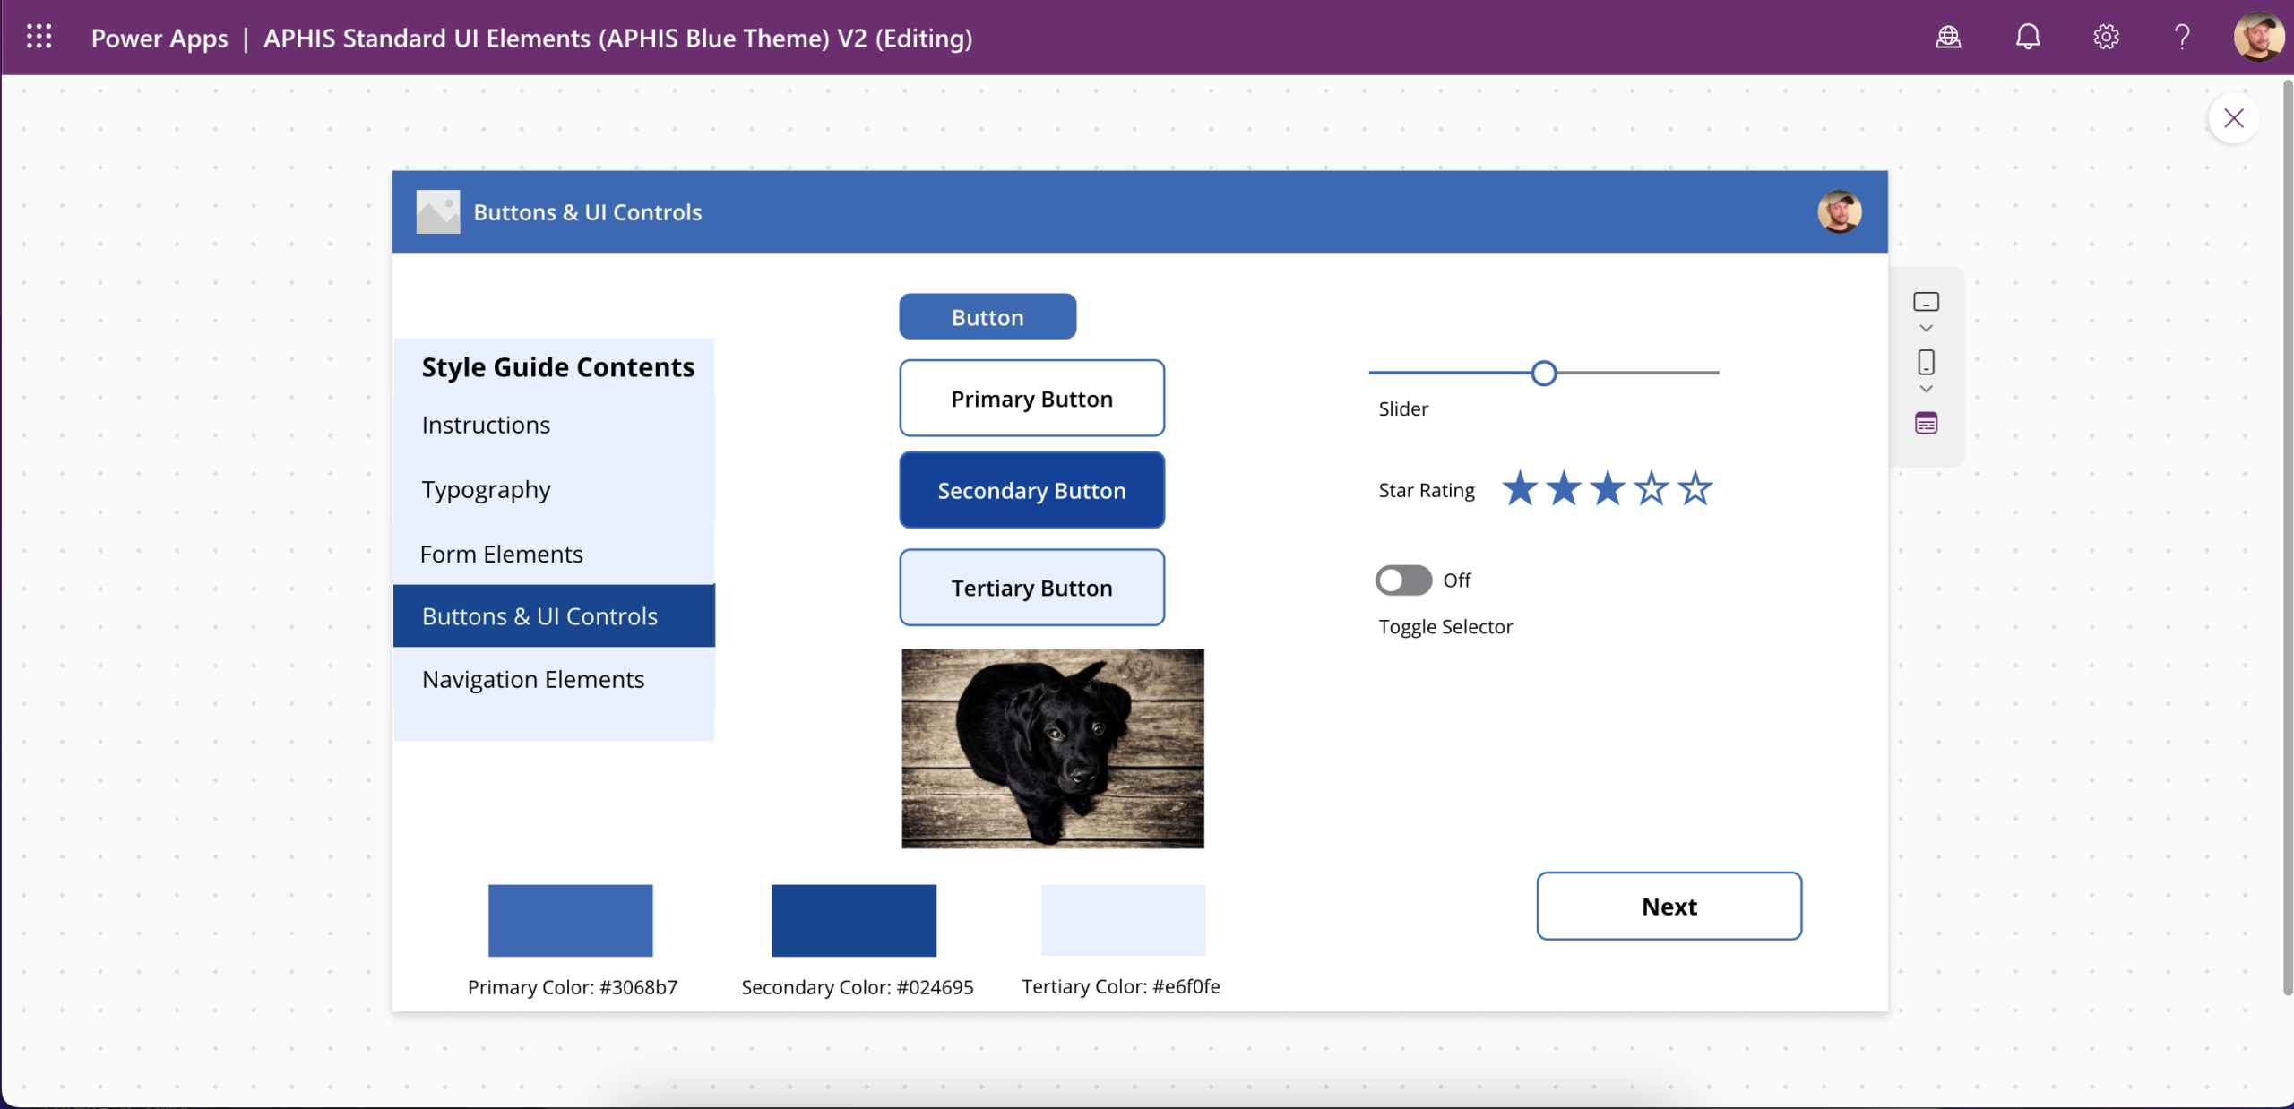
Task: Set star rating to five stars
Action: (1695, 489)
